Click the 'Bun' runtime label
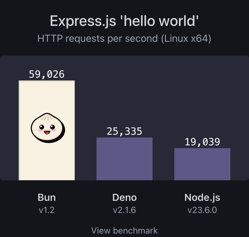 click(x=47, y=197)
